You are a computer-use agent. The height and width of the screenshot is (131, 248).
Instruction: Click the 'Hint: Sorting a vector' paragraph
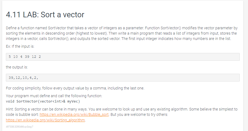tap(122, 114)
